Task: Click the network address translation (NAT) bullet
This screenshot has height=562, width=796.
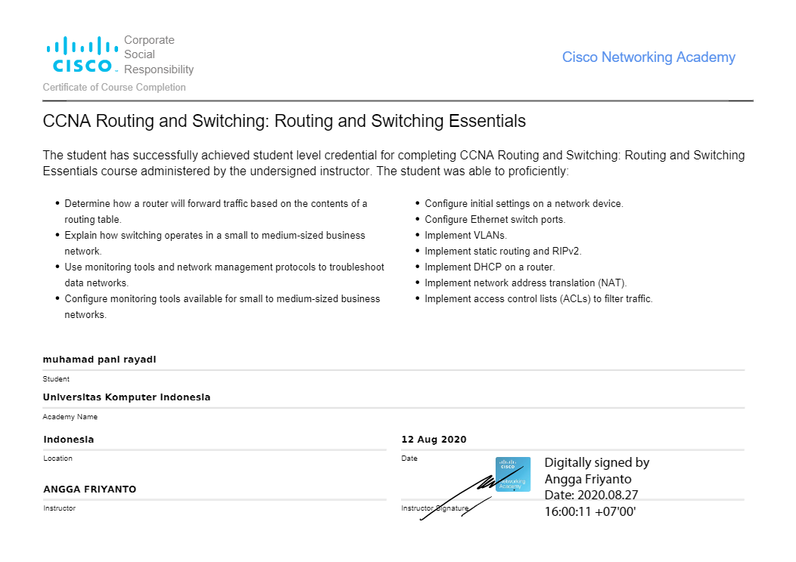Action: tap(526, 283)
